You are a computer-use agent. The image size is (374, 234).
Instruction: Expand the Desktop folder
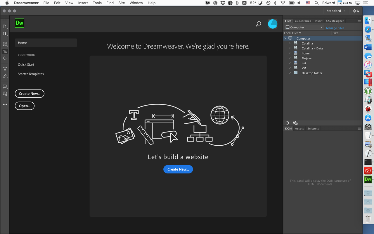tap(290, 73)
